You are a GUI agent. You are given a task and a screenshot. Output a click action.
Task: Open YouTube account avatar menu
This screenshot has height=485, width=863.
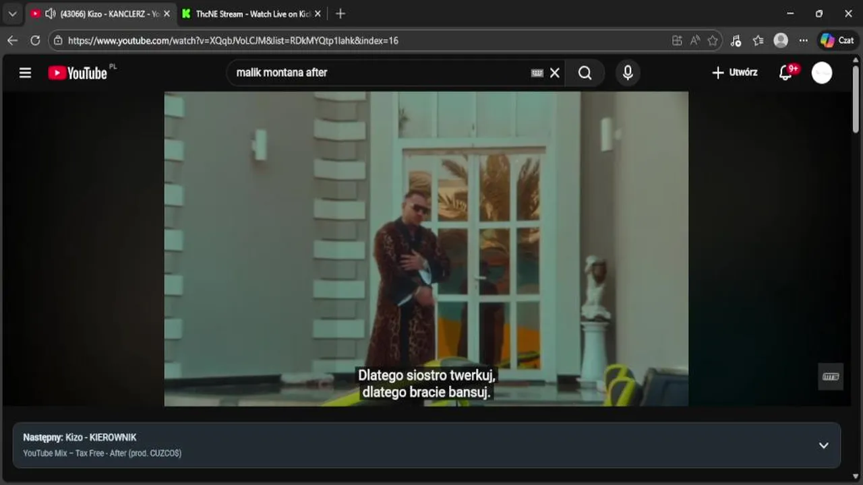(821, 73)
